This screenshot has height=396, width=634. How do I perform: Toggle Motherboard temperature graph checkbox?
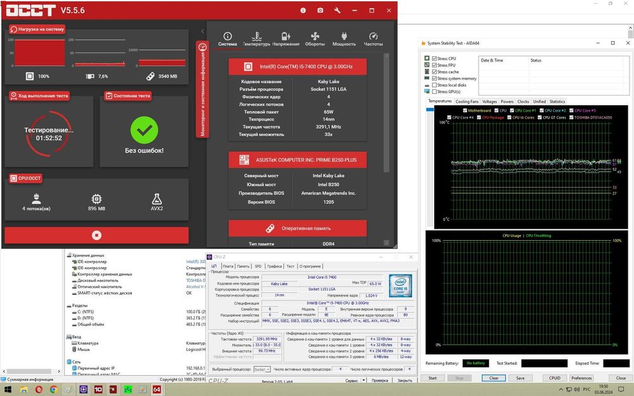point(465,110)
